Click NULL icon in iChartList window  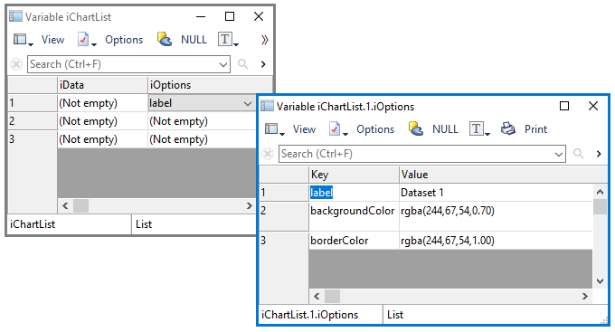(x=165, y=39)
